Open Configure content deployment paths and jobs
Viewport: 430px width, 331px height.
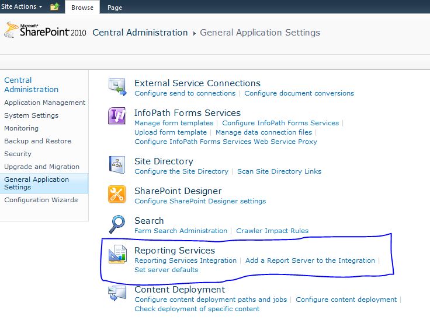point(210,300)
